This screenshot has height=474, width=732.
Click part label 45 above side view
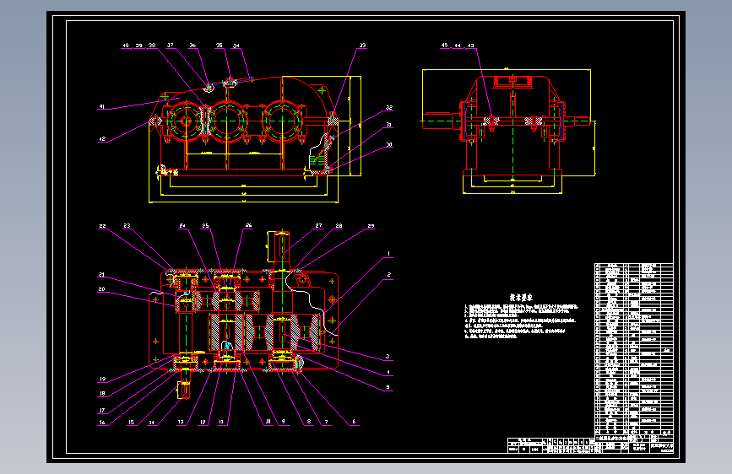[x=444, y=46]
